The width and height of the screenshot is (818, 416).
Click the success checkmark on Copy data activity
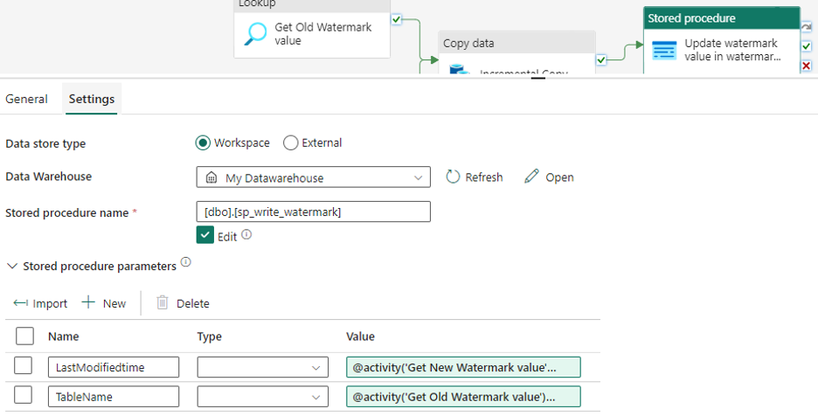point(601,60)
